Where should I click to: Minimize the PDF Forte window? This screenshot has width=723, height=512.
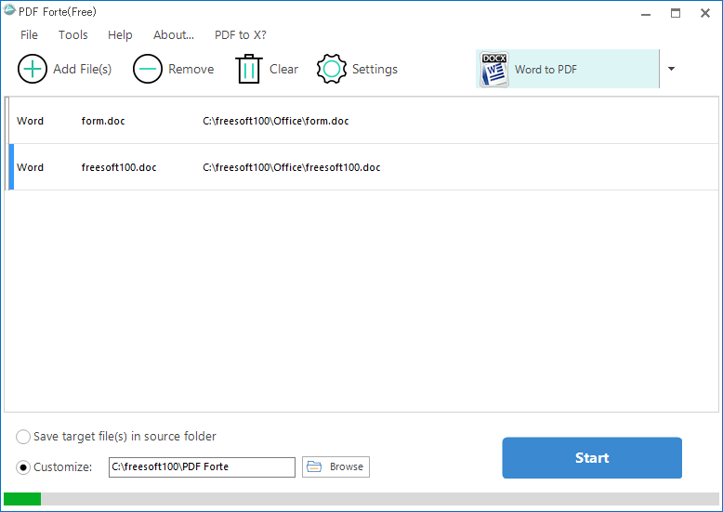click(646, 13)
